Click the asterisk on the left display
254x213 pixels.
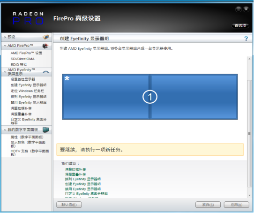pyautogui.click(x=67, y=78)
